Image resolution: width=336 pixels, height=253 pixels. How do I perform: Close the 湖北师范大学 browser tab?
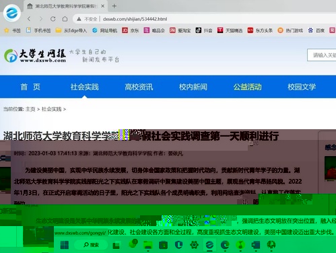pos(102,6)
